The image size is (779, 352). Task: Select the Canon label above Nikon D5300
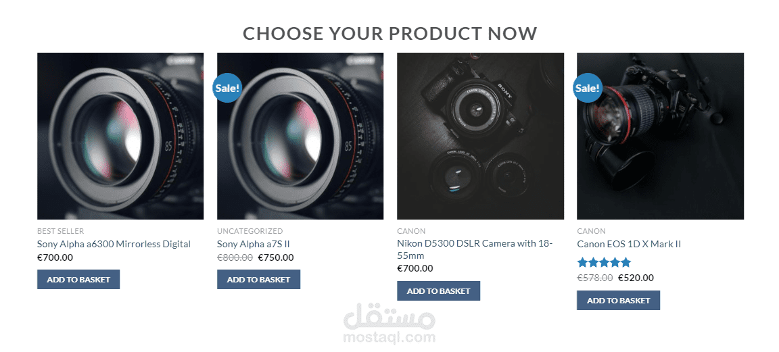coord(411,231)
